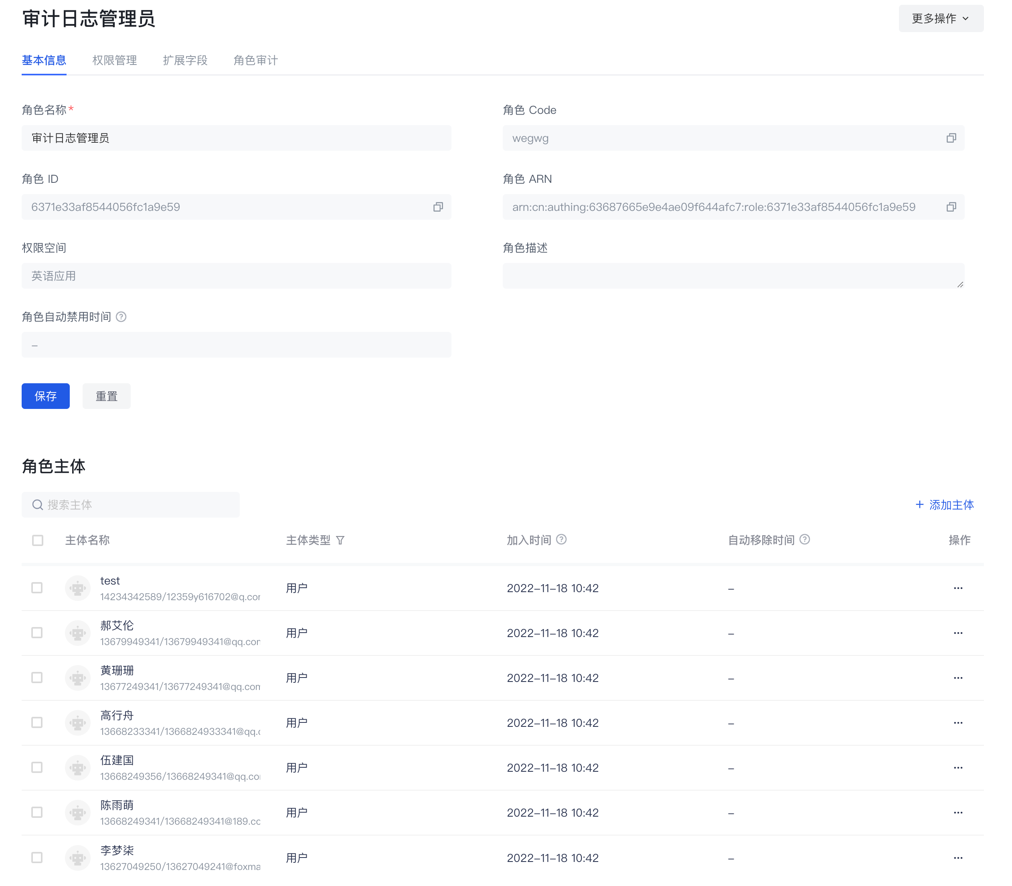Click help icon beside 角色自动禁用时间
Viewport: 1012px width, 886px height.
121,316
